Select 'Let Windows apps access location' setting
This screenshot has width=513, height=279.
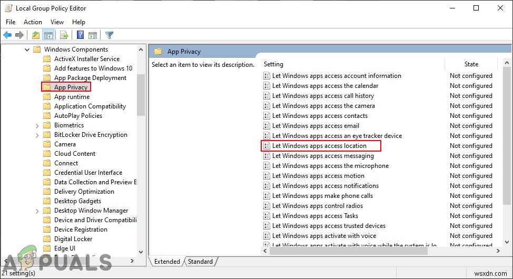pos(319,146)
